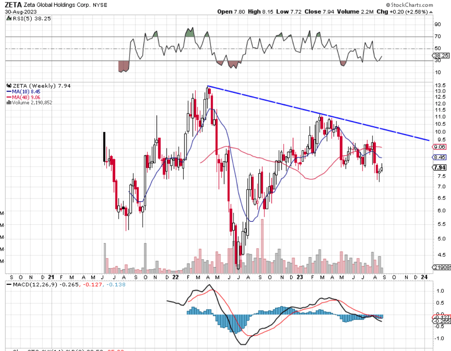Click the 38.25 value tag on RSI axis

[x=441, y=55]
